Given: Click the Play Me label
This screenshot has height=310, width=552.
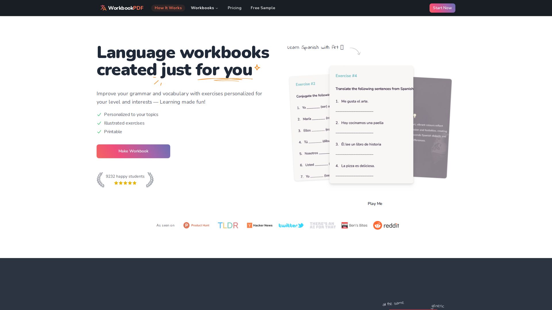Looking at the screenshot, I should coord(375,204).
